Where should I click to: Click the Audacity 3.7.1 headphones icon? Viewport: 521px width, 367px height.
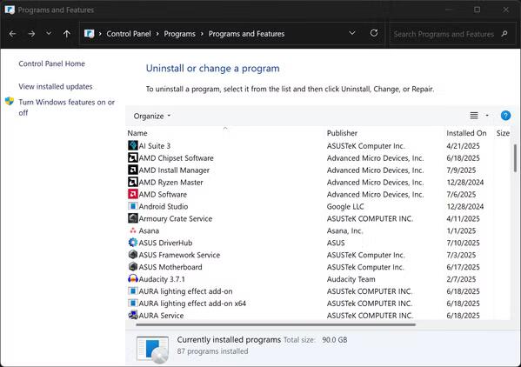(132, 278)
